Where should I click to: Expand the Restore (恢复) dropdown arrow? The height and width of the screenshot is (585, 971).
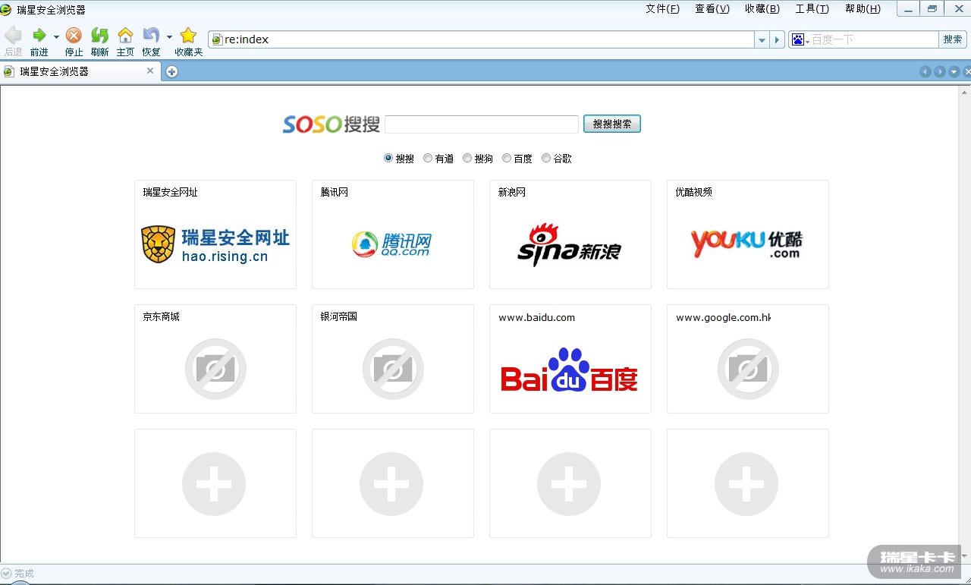coord(169,36)
